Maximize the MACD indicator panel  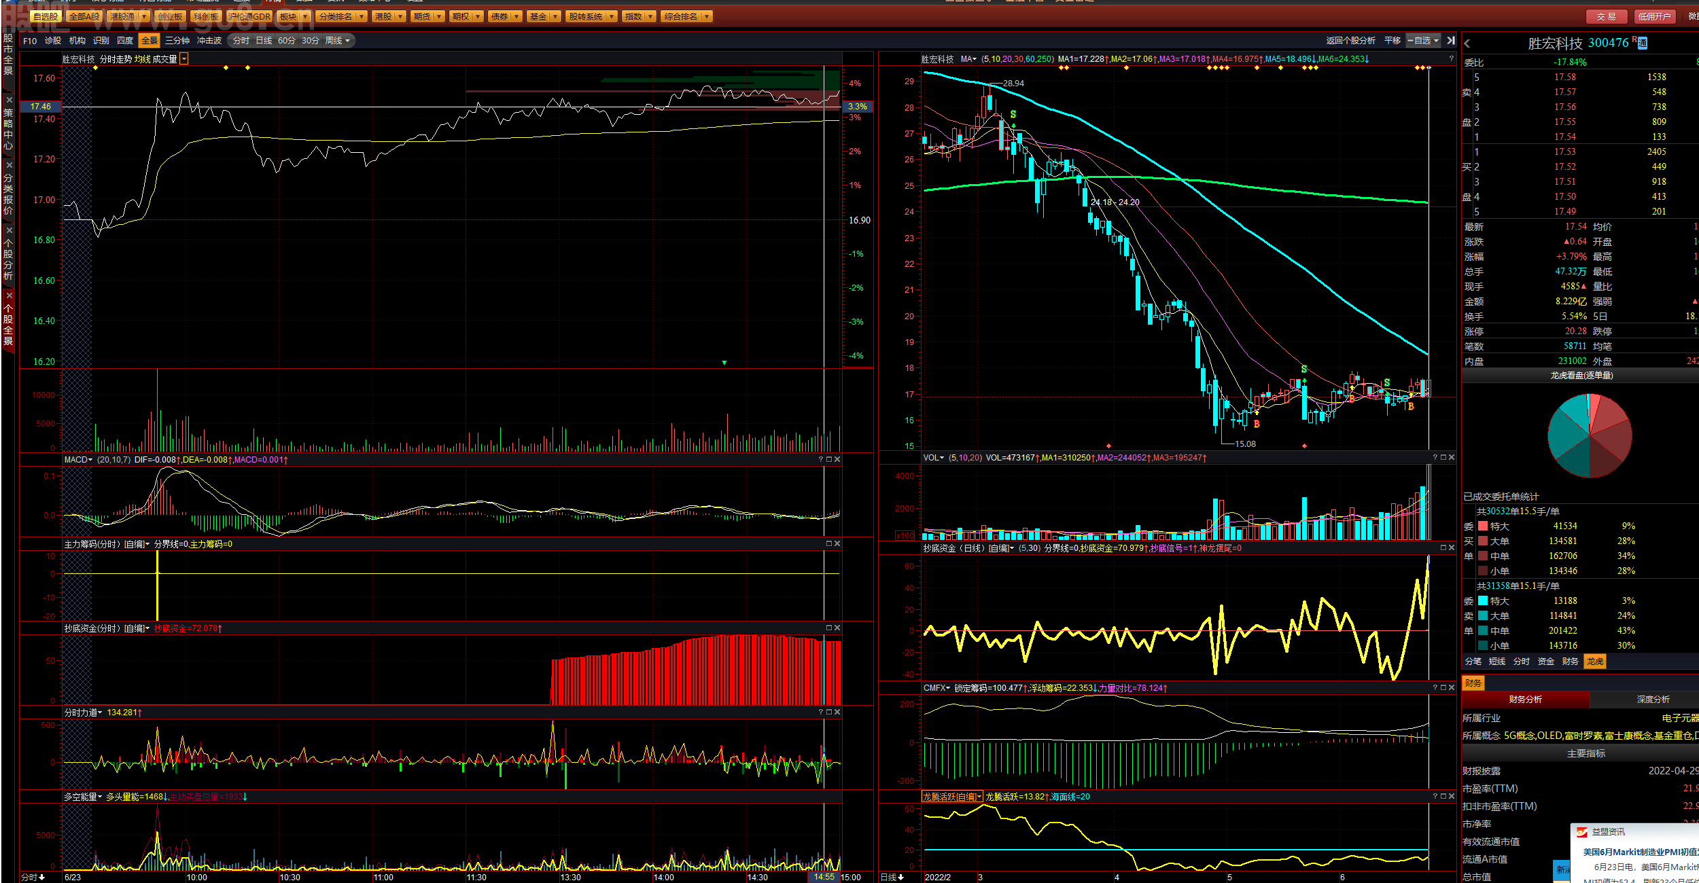coord(829,460)
